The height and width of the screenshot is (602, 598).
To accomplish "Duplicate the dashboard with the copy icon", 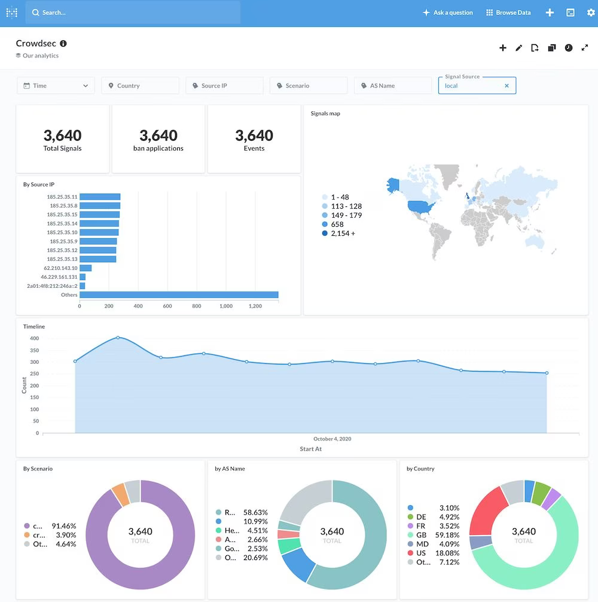I will click(x=551, y=48).
